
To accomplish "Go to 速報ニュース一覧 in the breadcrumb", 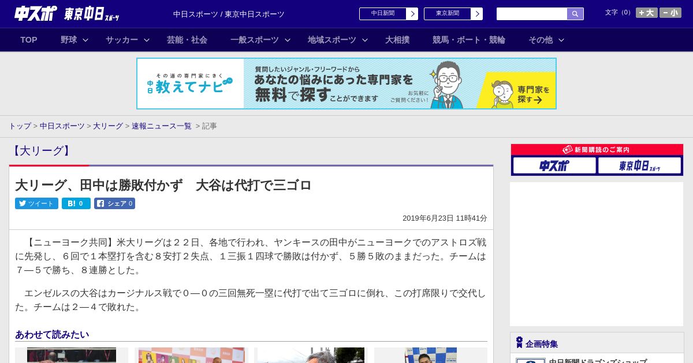I will (x=162, y=126).
